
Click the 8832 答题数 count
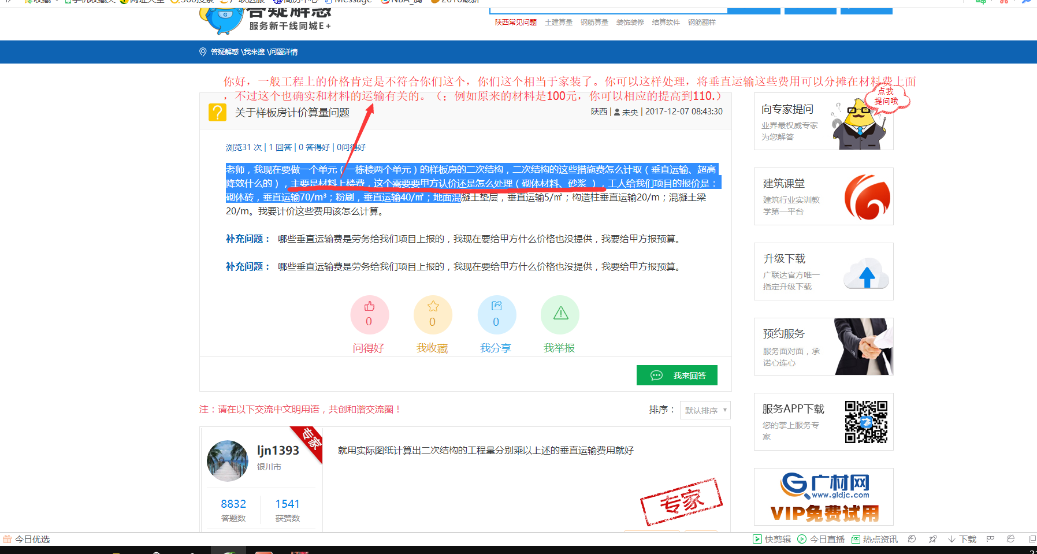(x=233, y=504)
